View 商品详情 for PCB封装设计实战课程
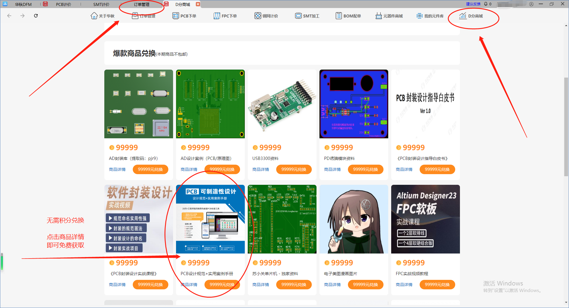 (117, 285)
